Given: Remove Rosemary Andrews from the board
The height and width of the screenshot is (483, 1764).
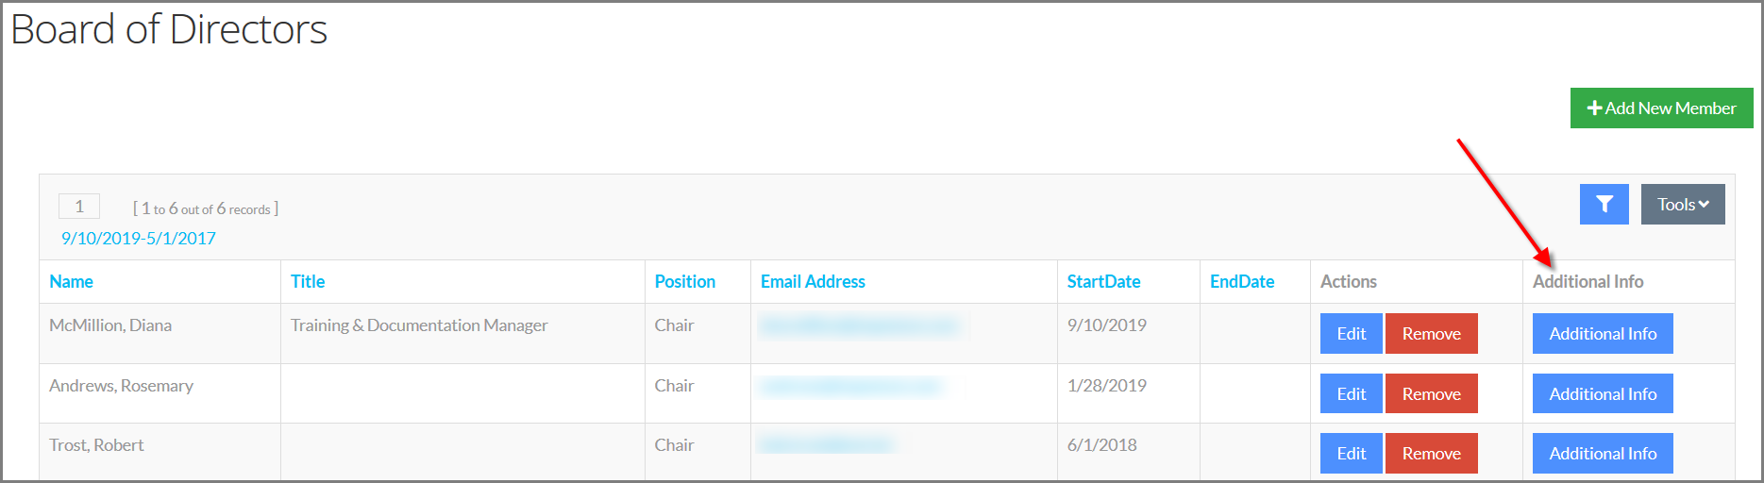Looking at the screenshot, I should pyautogui.click(x=1431, y=393).
